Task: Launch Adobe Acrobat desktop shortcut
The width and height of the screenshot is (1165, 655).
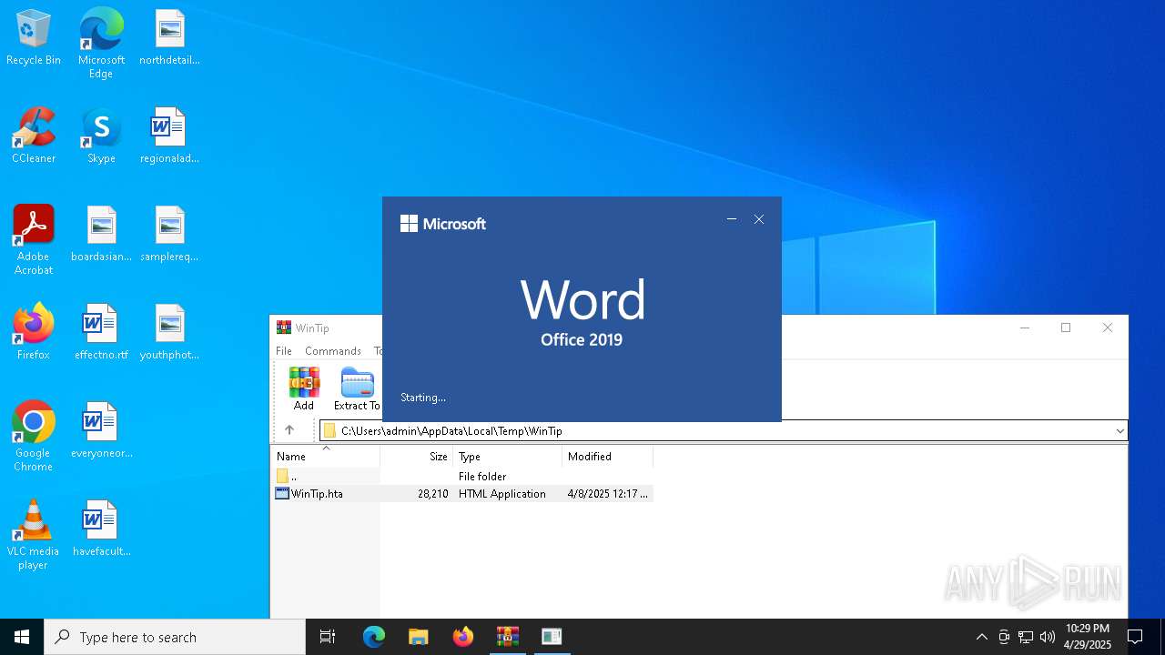Action: coord(34,240)
